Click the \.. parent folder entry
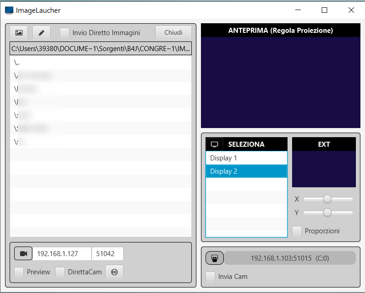The width and height of the screenshot is (365, 293). 101,62
